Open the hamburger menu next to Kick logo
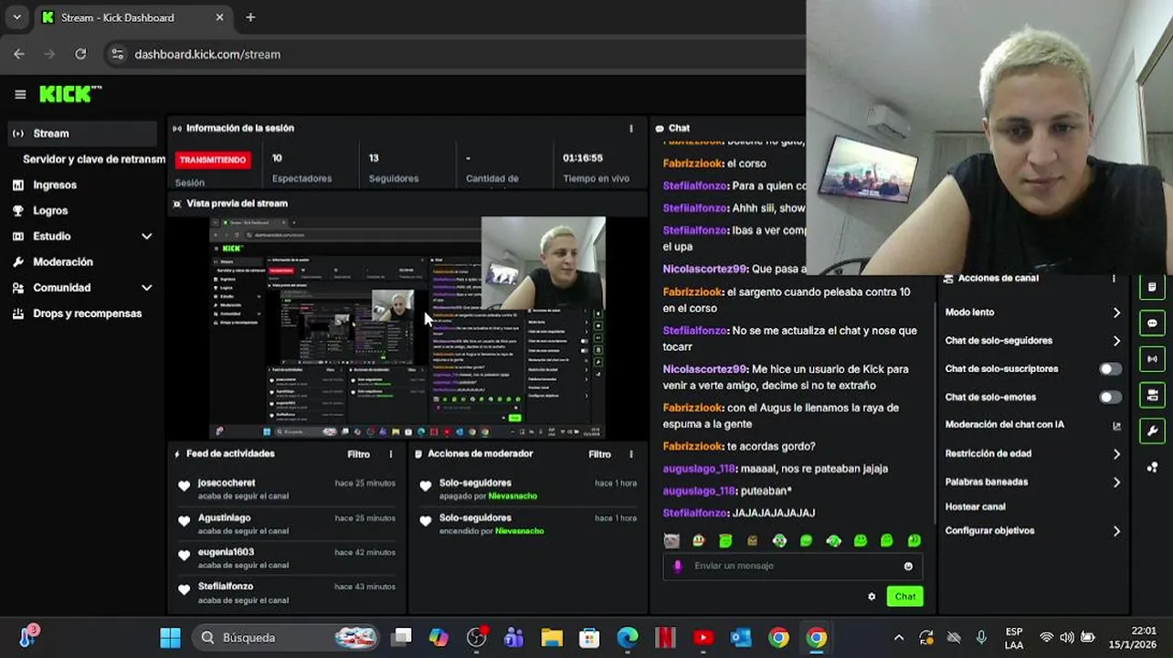This screenshot has width=1173, height=658. (20, 94)
